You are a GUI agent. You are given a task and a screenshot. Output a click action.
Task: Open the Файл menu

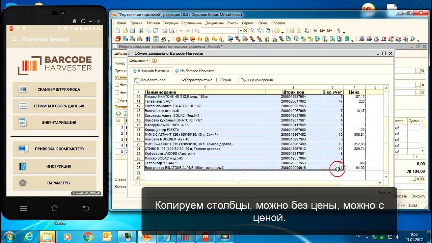pos(121,23)
